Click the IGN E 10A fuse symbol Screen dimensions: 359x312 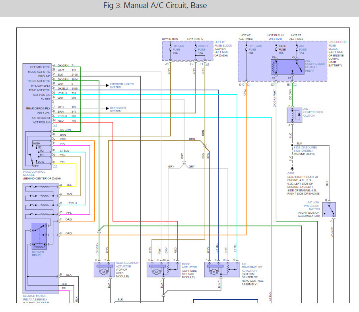click(x=276, y=49)
